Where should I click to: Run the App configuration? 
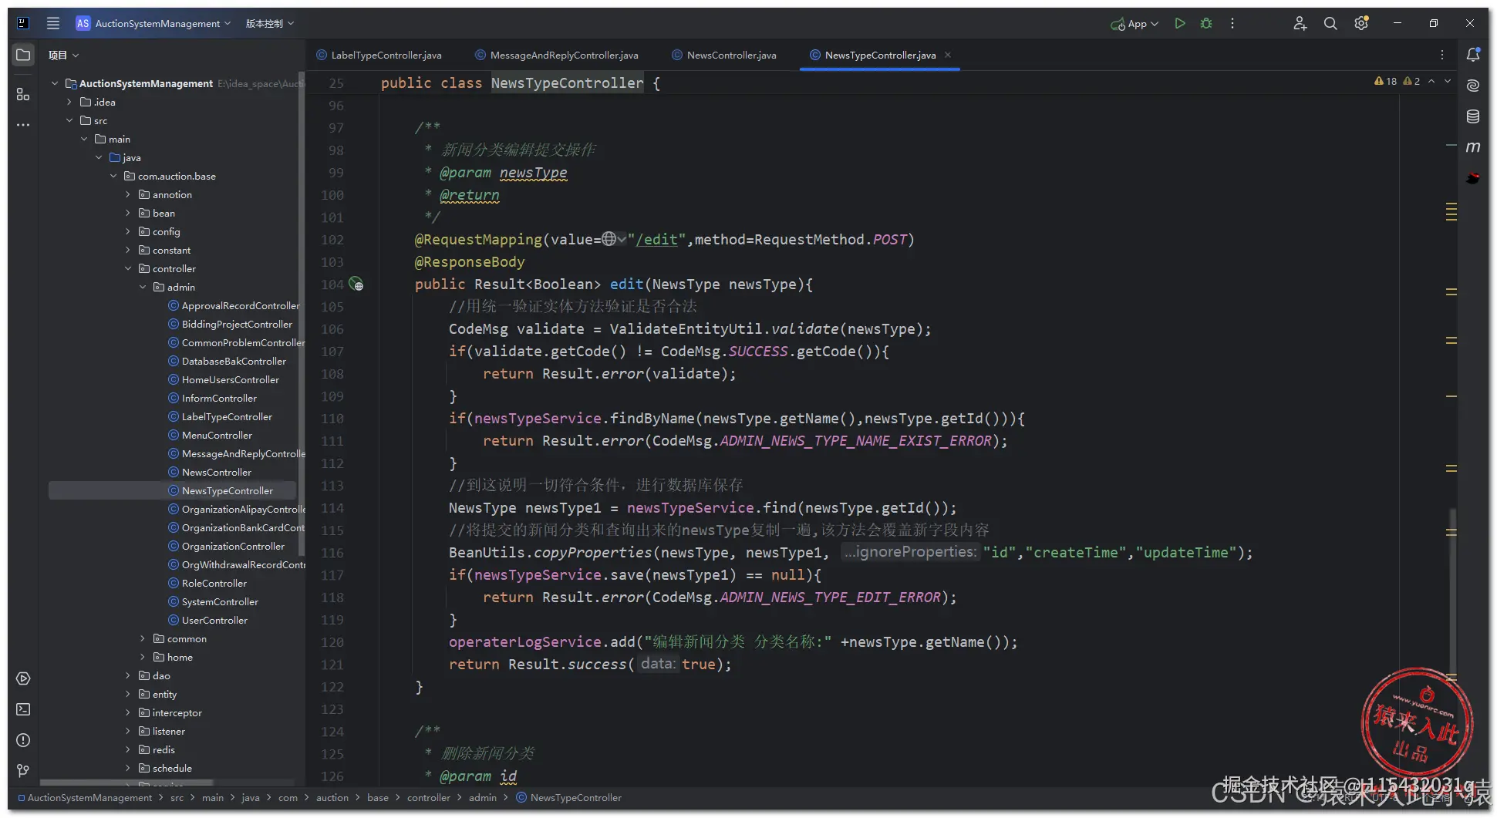click(x=1179, y=23)
